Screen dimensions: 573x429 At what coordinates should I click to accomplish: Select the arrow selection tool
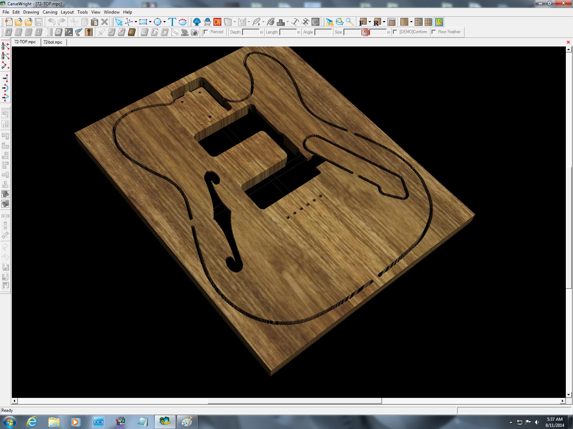(119, 22)
